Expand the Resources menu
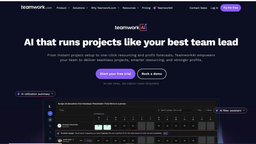This screenshot has width=256, height=144. pos(130,8)
